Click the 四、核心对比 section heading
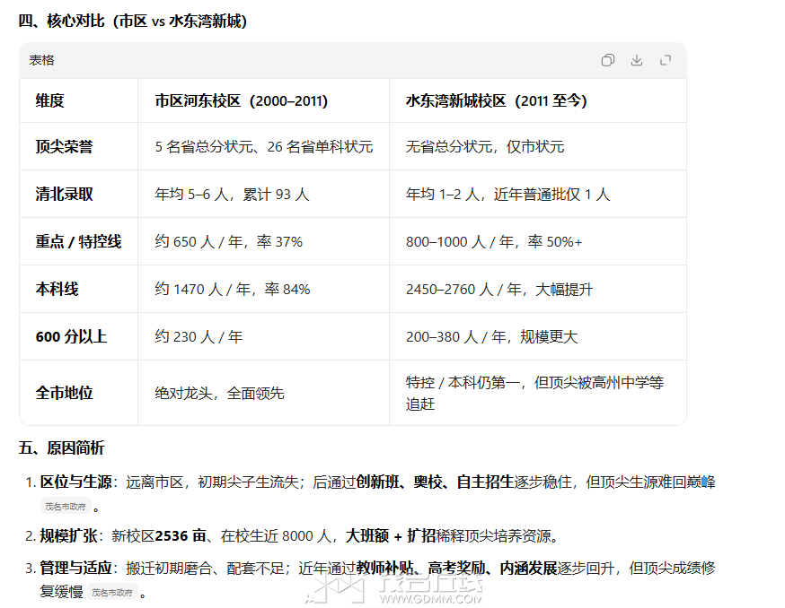Viewport: 785px width, 608px height. 133,22
